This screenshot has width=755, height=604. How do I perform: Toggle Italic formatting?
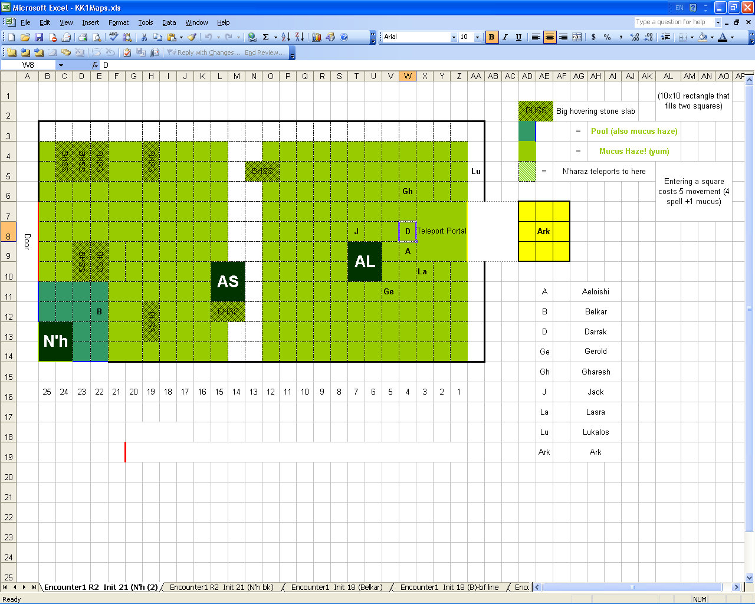(x=505, y=37)
